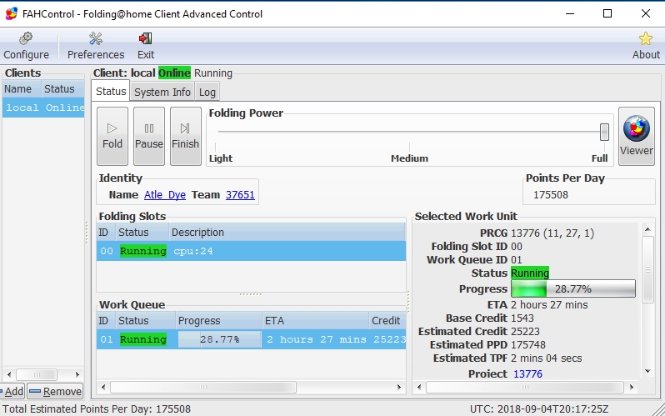Click Selected Work Unit horizontal scroll right arrow
Viewport: 665px width, 416px height.
(632, 387)
